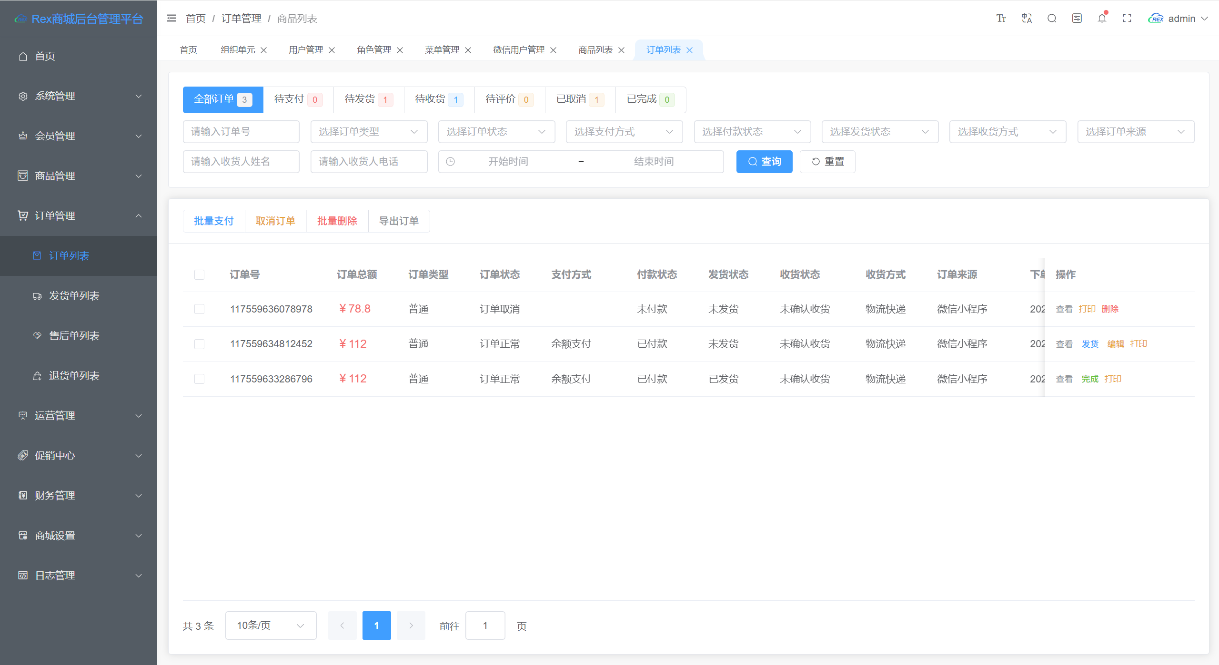Click the 请输入收货人姓名 input field
The height and width of the screenshot is (665, 1219).
tap(241, 162)
